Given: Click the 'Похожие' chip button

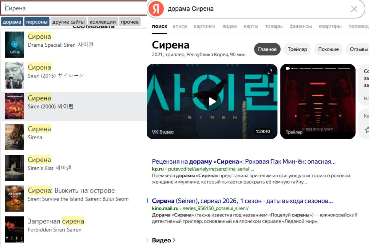Looking at the screenshot, I should click(328, 49).
